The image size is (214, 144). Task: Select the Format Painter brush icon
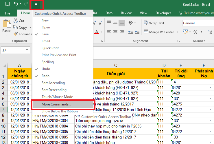click(16, 34)
